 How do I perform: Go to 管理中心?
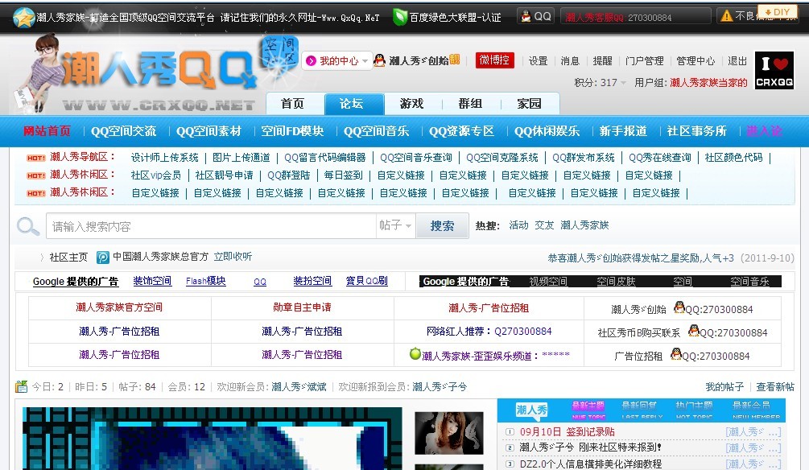(695, 61)
